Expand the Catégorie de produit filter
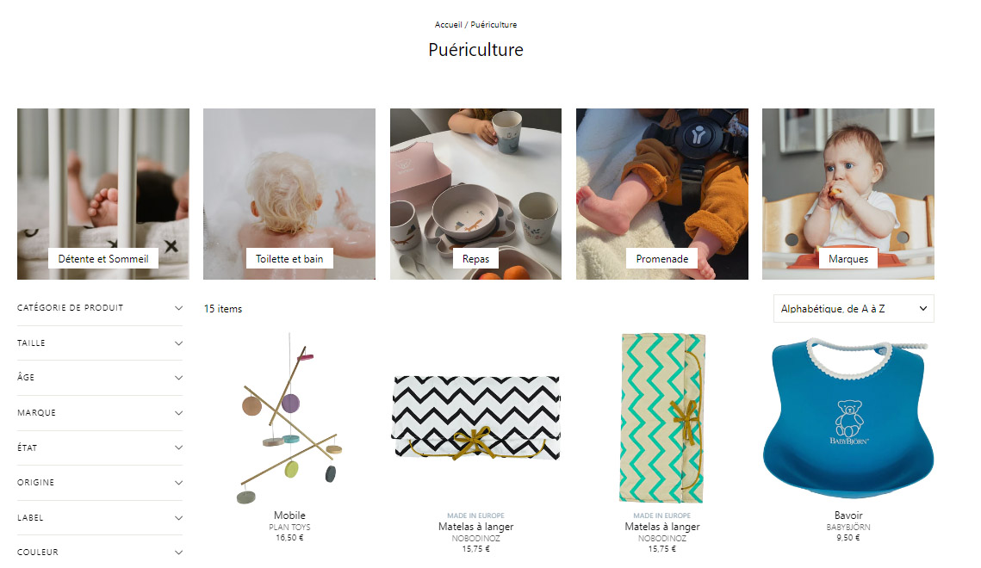The width and height of the screenshot is (981, 568). (100, 308)
